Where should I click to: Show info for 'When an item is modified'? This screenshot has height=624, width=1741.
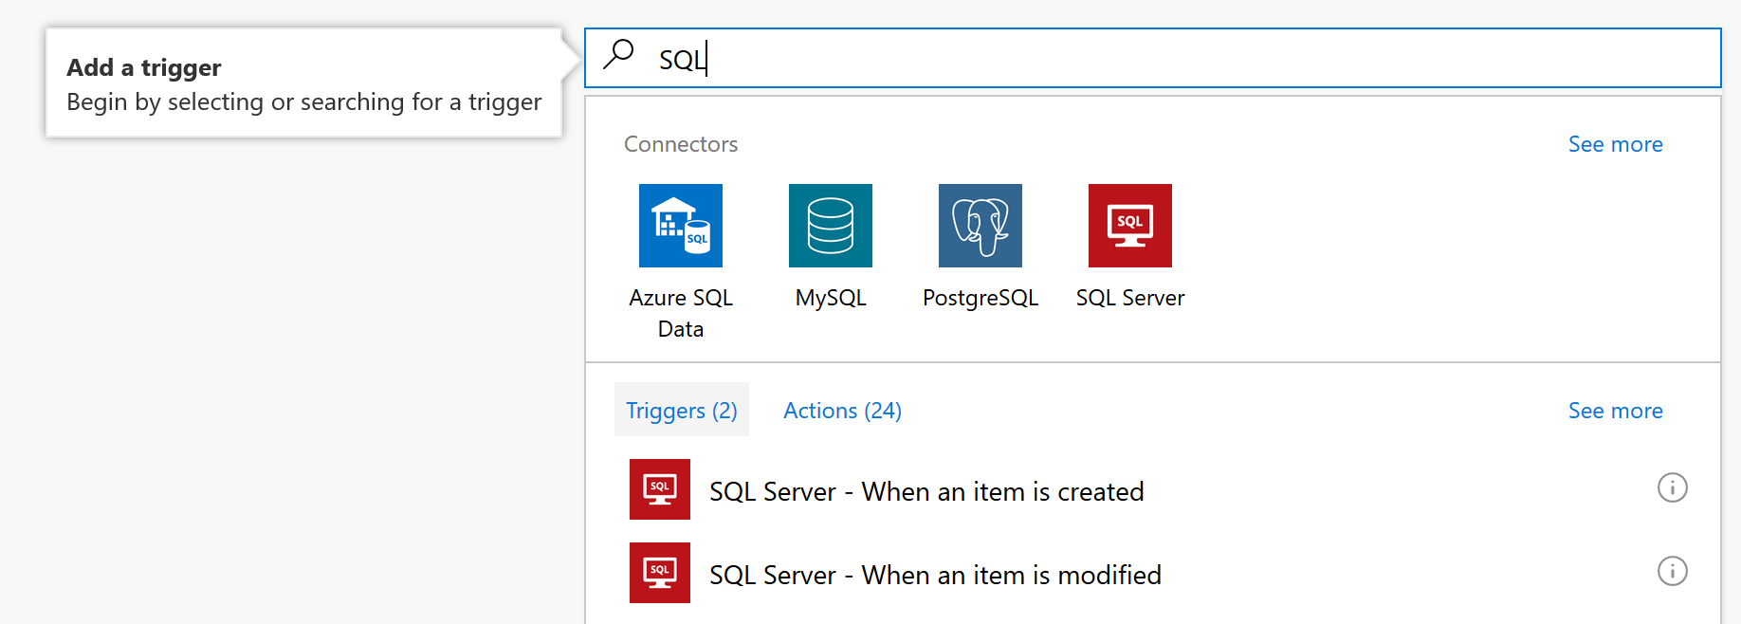click(1672, 572)
